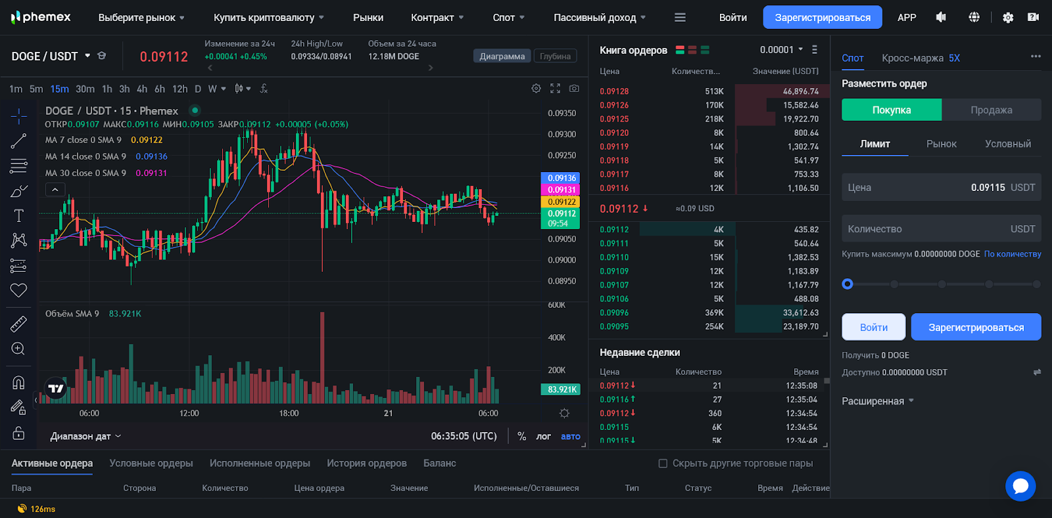Select the Text tool in chart sidebar
1052x518 pixels.
pos(18,216)
